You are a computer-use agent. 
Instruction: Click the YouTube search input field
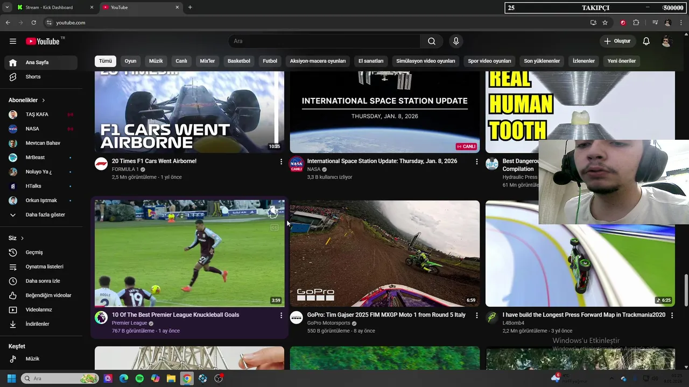point(325,41)
